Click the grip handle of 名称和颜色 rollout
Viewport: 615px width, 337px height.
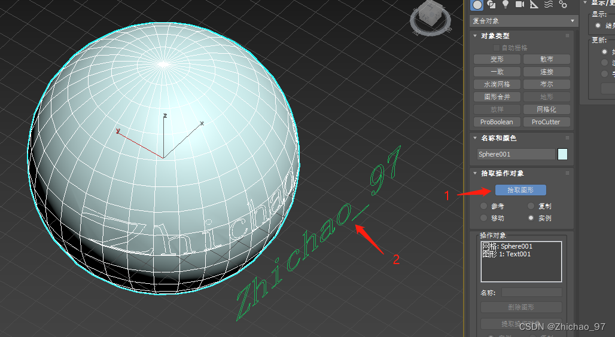567,138
